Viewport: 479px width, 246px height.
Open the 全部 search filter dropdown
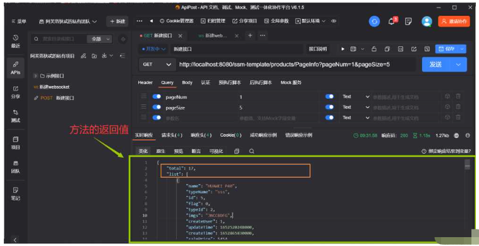coord(99,39)
